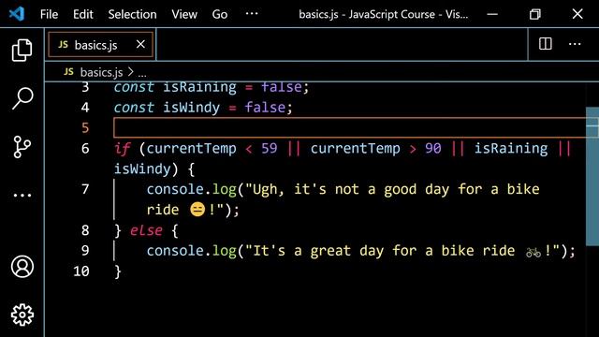Click the number 90 in condition
599x337 pixels.
coord(432,148)
